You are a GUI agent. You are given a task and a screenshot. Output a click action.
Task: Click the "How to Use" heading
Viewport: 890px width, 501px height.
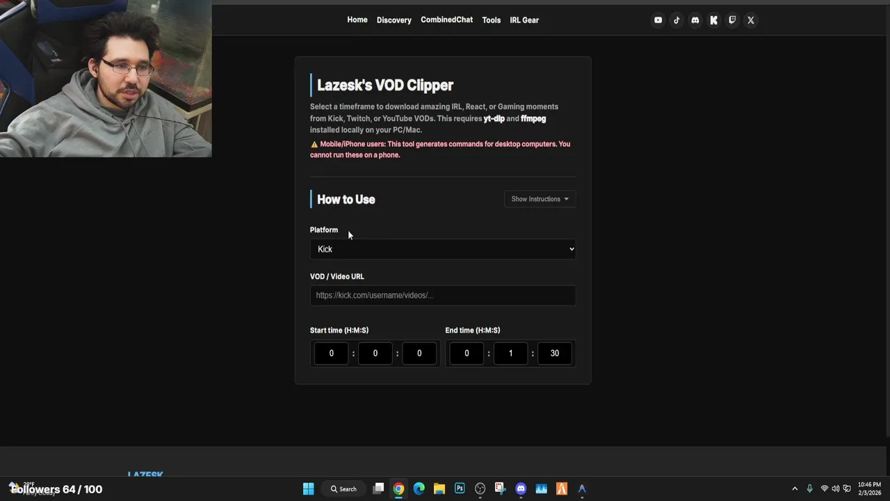pos(346,199)
